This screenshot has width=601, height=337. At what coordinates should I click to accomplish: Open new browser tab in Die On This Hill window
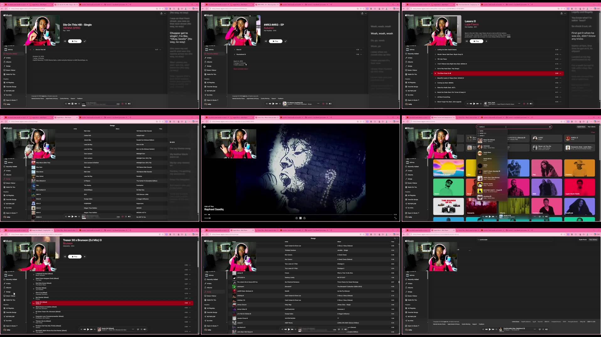tap(130, 5)
